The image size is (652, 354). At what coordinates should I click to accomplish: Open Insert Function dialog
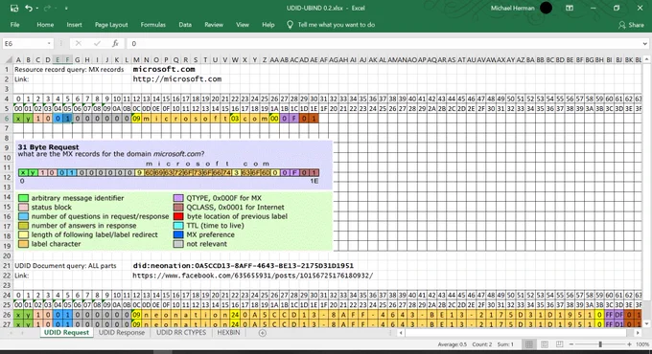point(115,44)
